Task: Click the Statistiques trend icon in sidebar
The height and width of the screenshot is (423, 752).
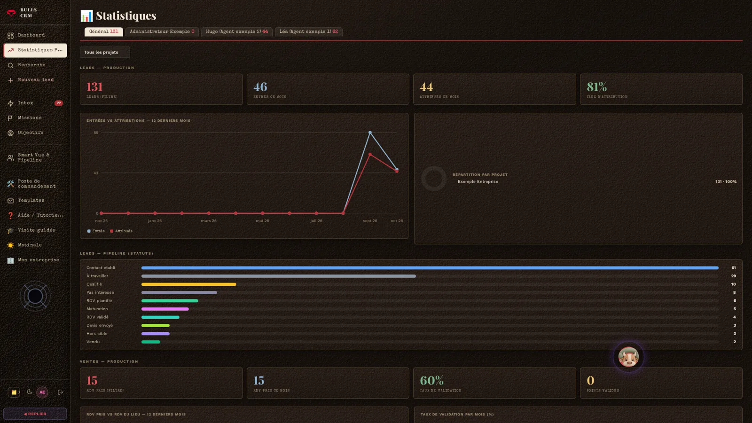Action: [10, 50]
